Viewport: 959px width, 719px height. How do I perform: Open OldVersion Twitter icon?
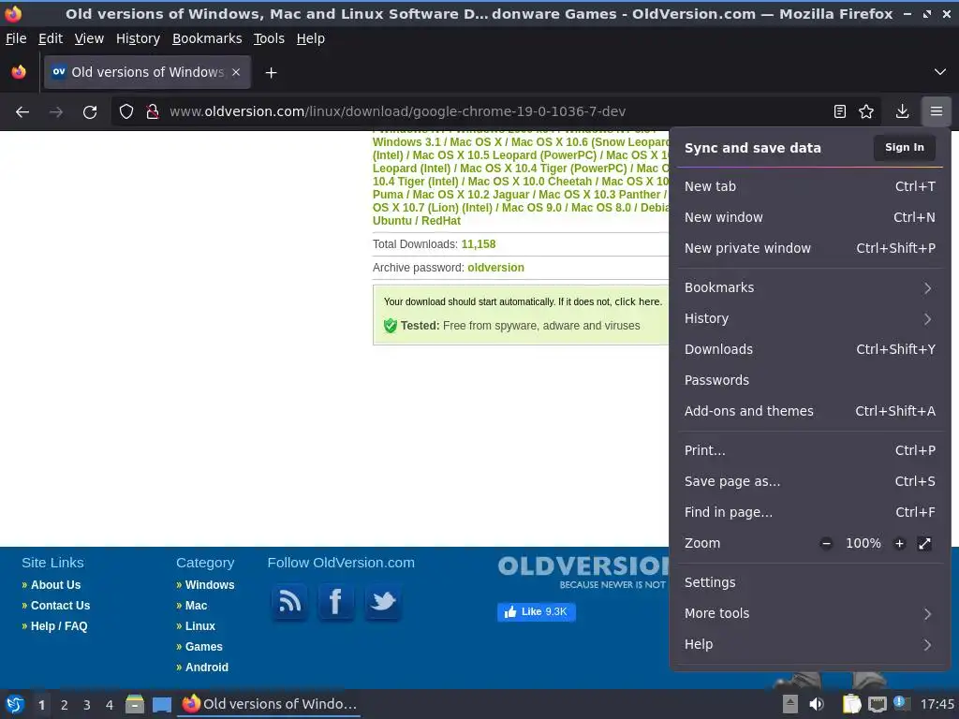point(383,602)
